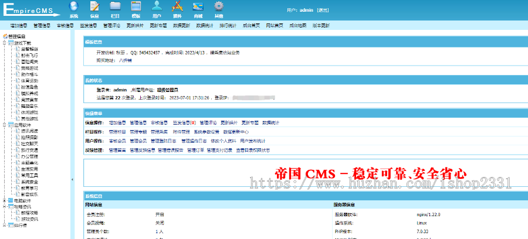Click the folder icon of 攻略资讯
This screenshot has width=528, height=239.
(x=11, y=206)
